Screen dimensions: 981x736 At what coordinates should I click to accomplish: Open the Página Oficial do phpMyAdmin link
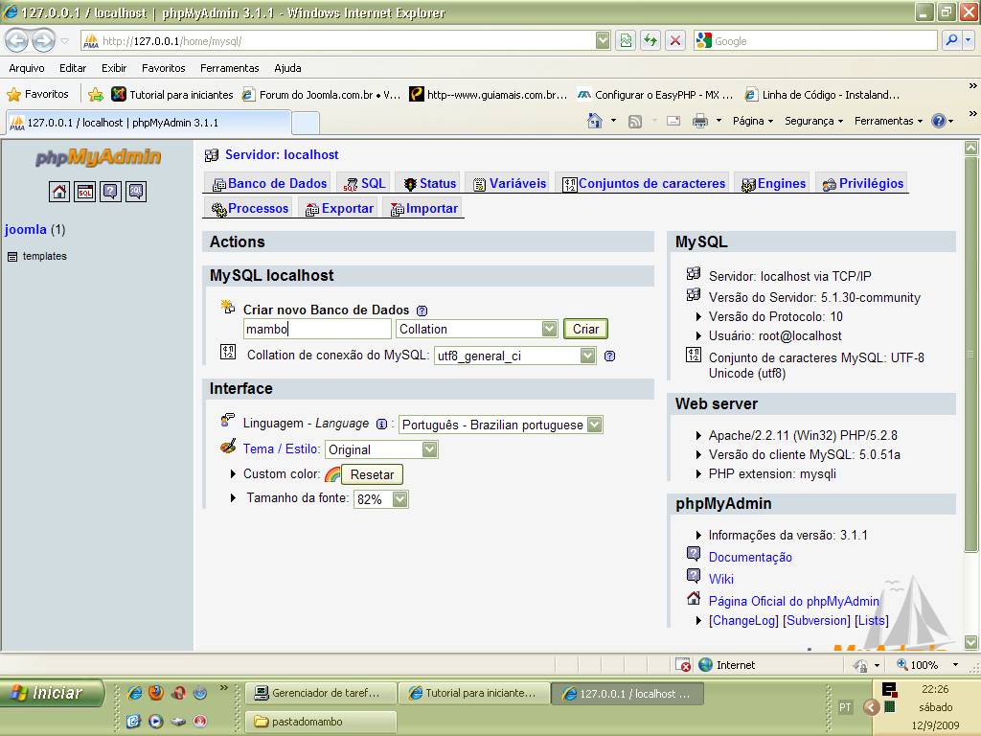pos(794,601)
